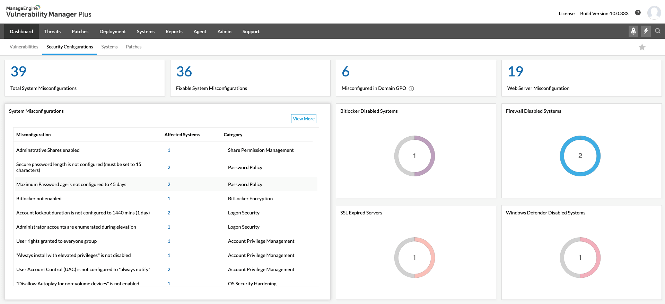
Task: Click the 39 Total System Misconfigurations count
Action: (19, 72)
